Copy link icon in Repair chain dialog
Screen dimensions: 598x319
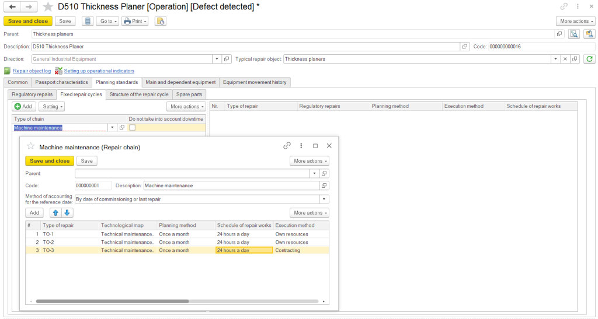[x=287, y=146]
